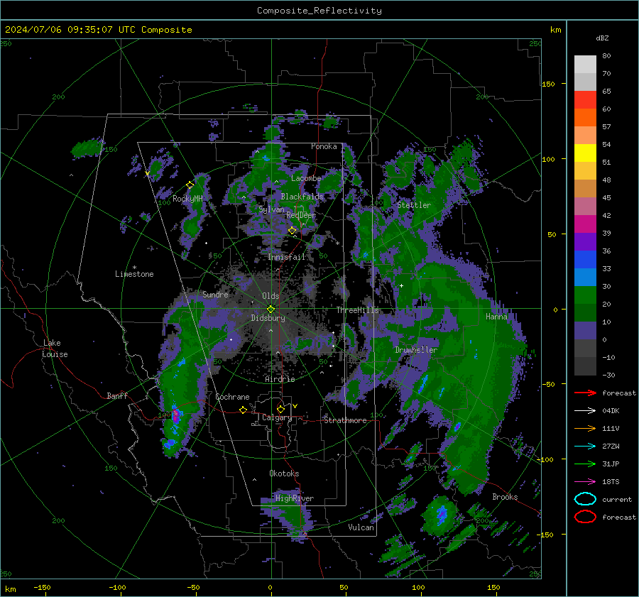The width and height of the screenshot is (639, 597).
Task: Pick the light gray 80 dBZ swatch
Action: tap(585, 65)
